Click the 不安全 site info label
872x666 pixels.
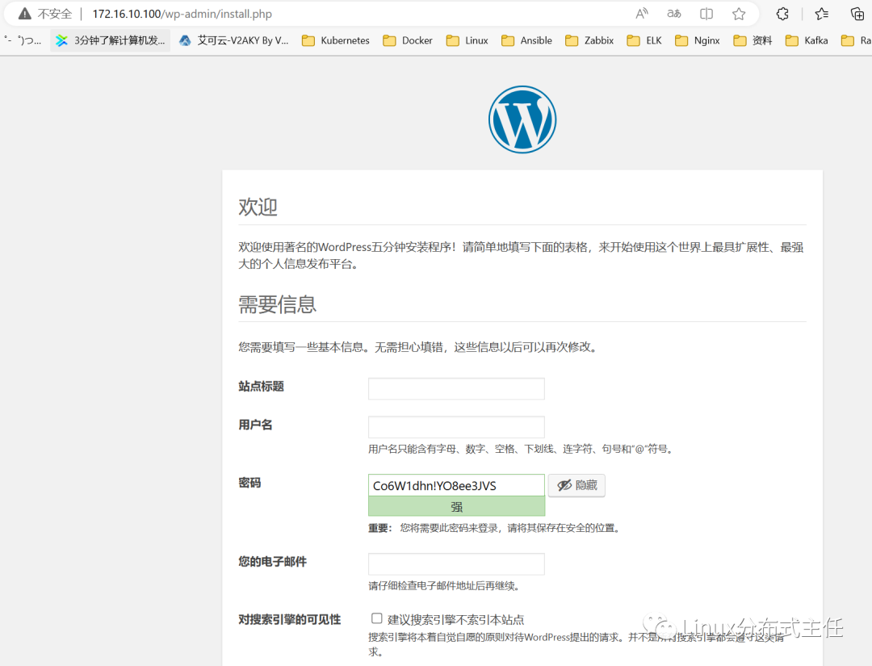pos(55,14)
